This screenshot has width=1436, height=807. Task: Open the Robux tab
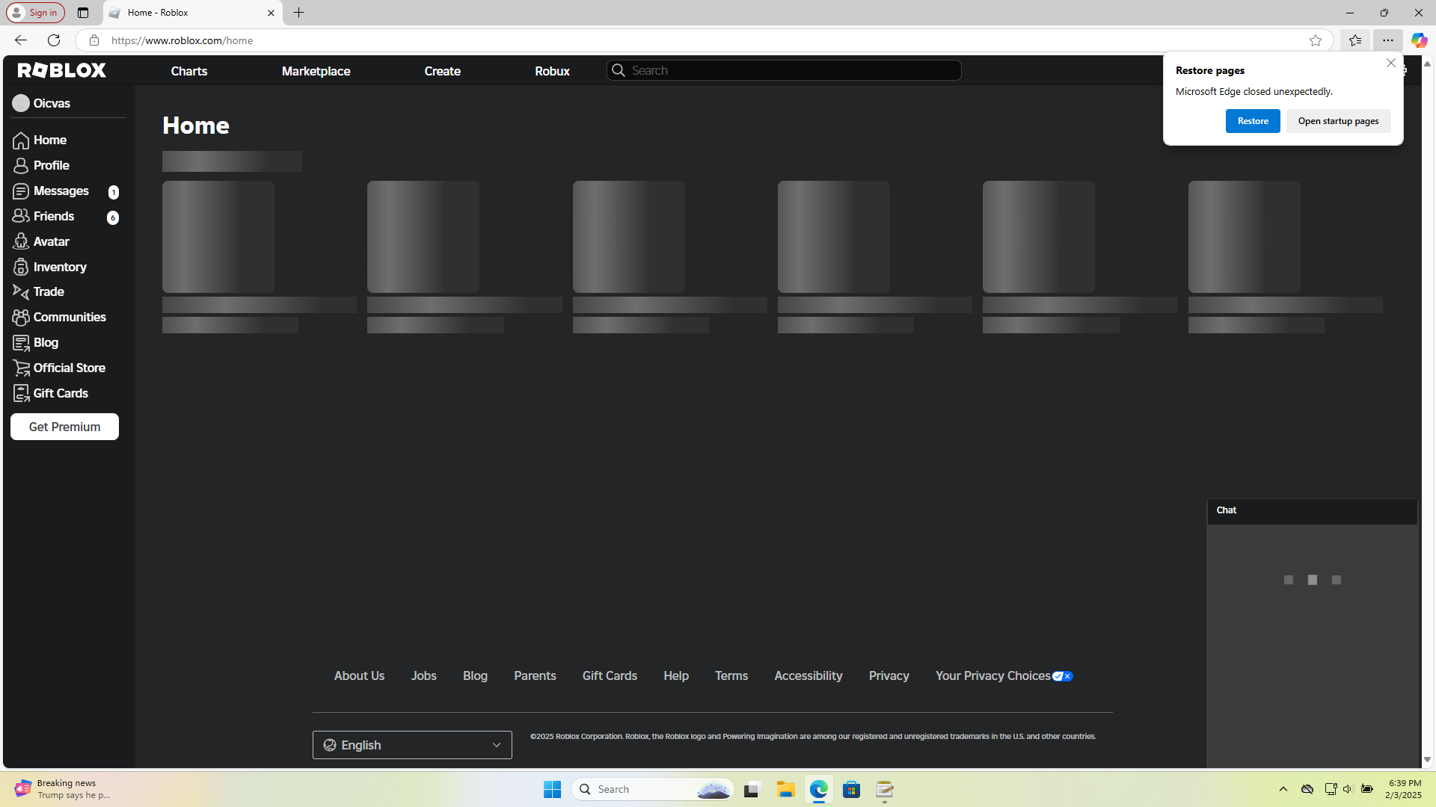pyautogui.click(x=553, y=71)
